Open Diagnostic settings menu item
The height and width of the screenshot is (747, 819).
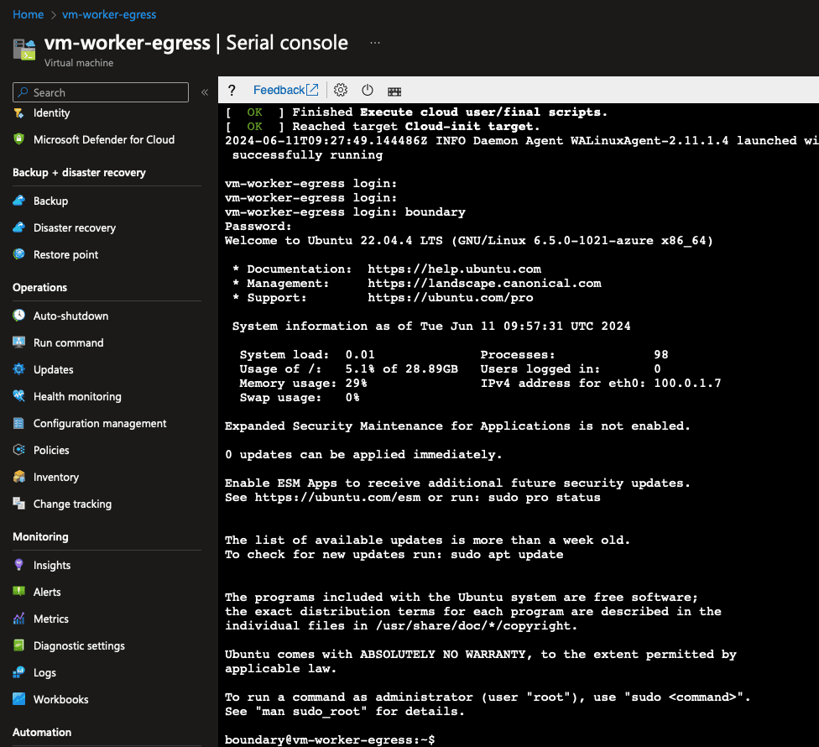pos(79,645)
